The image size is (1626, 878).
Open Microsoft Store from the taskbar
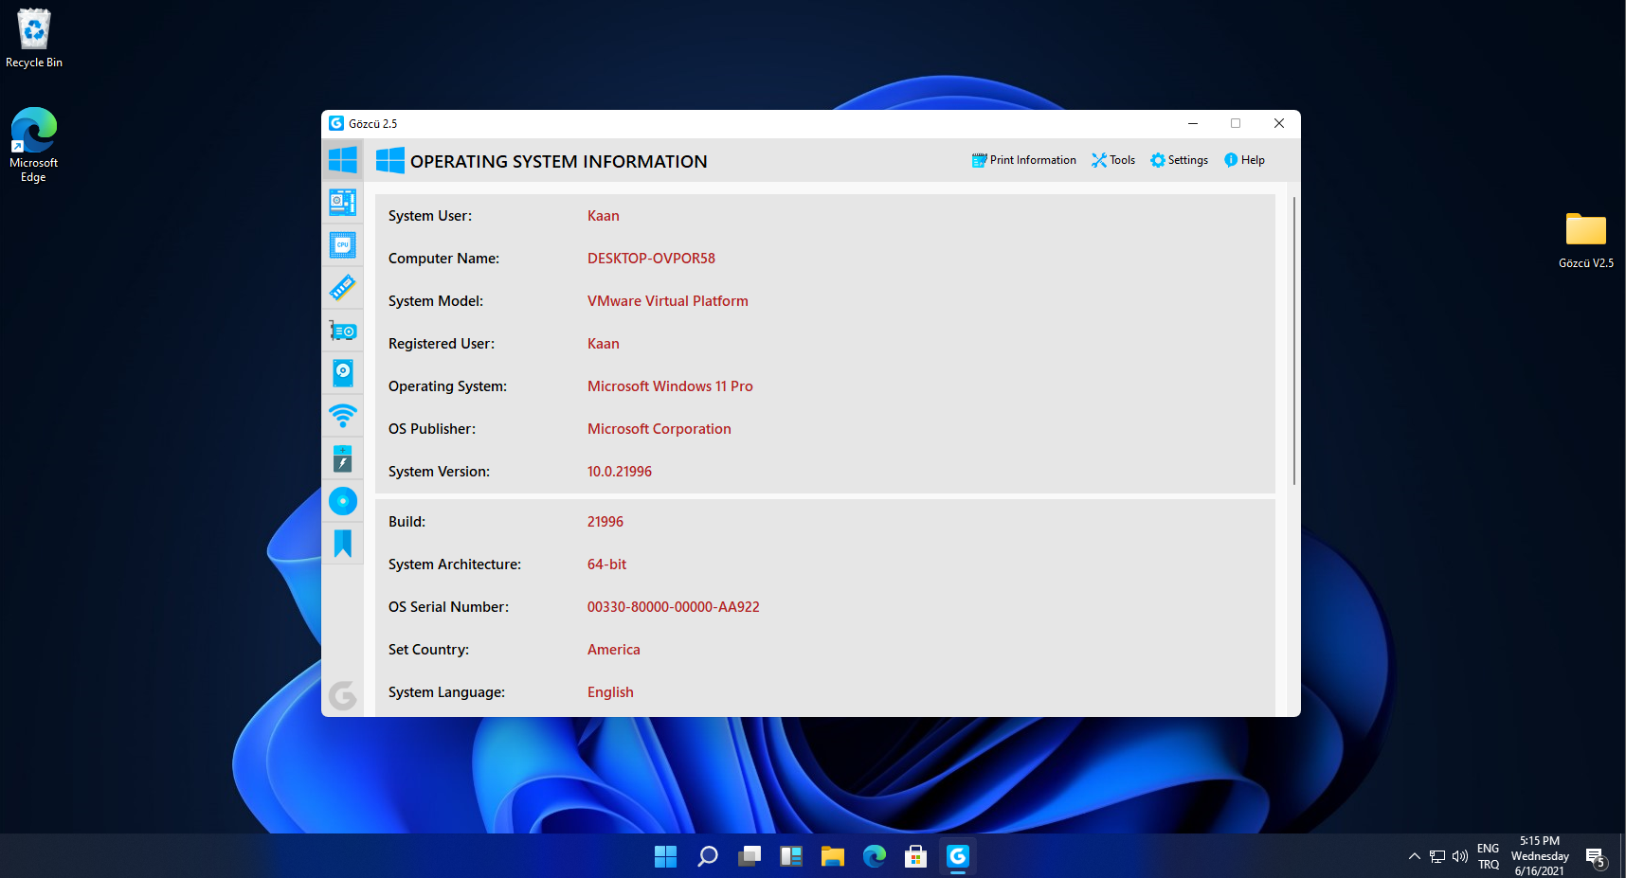pos(916,856)
